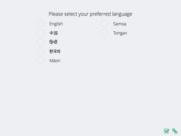Select the English radio button
The height and width of the screenshot is (136, 181).
(x=40, y=23)
